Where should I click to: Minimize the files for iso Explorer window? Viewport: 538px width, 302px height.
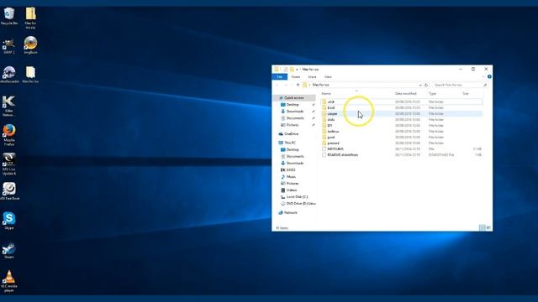pyautogui.click(x=461, y=69)
